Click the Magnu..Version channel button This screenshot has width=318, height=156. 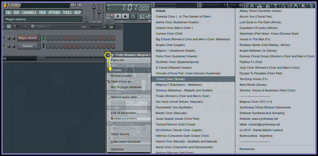pyautogui.click(x=28, y=38)
